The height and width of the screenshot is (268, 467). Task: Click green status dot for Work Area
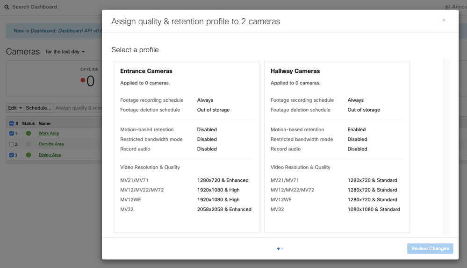(29, 133)
